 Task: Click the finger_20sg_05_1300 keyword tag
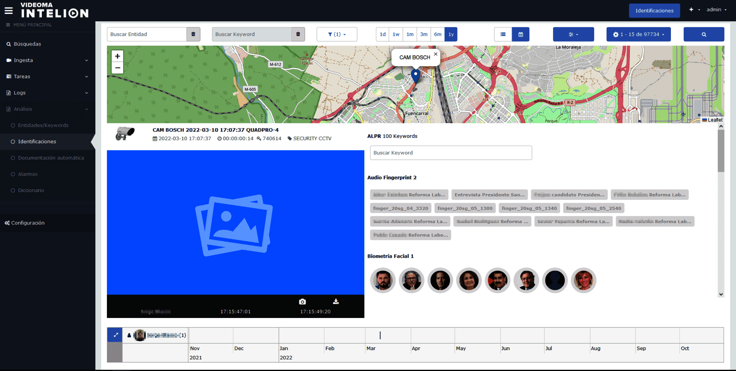(465, 208)
